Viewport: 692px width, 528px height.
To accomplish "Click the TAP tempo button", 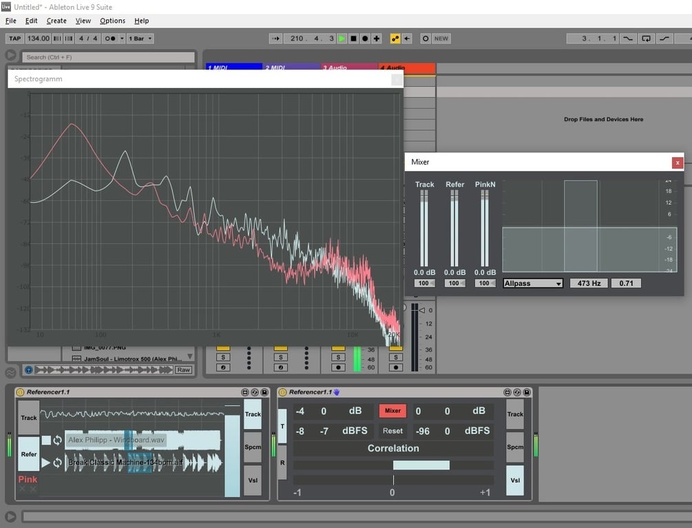I will coord(15,39).
